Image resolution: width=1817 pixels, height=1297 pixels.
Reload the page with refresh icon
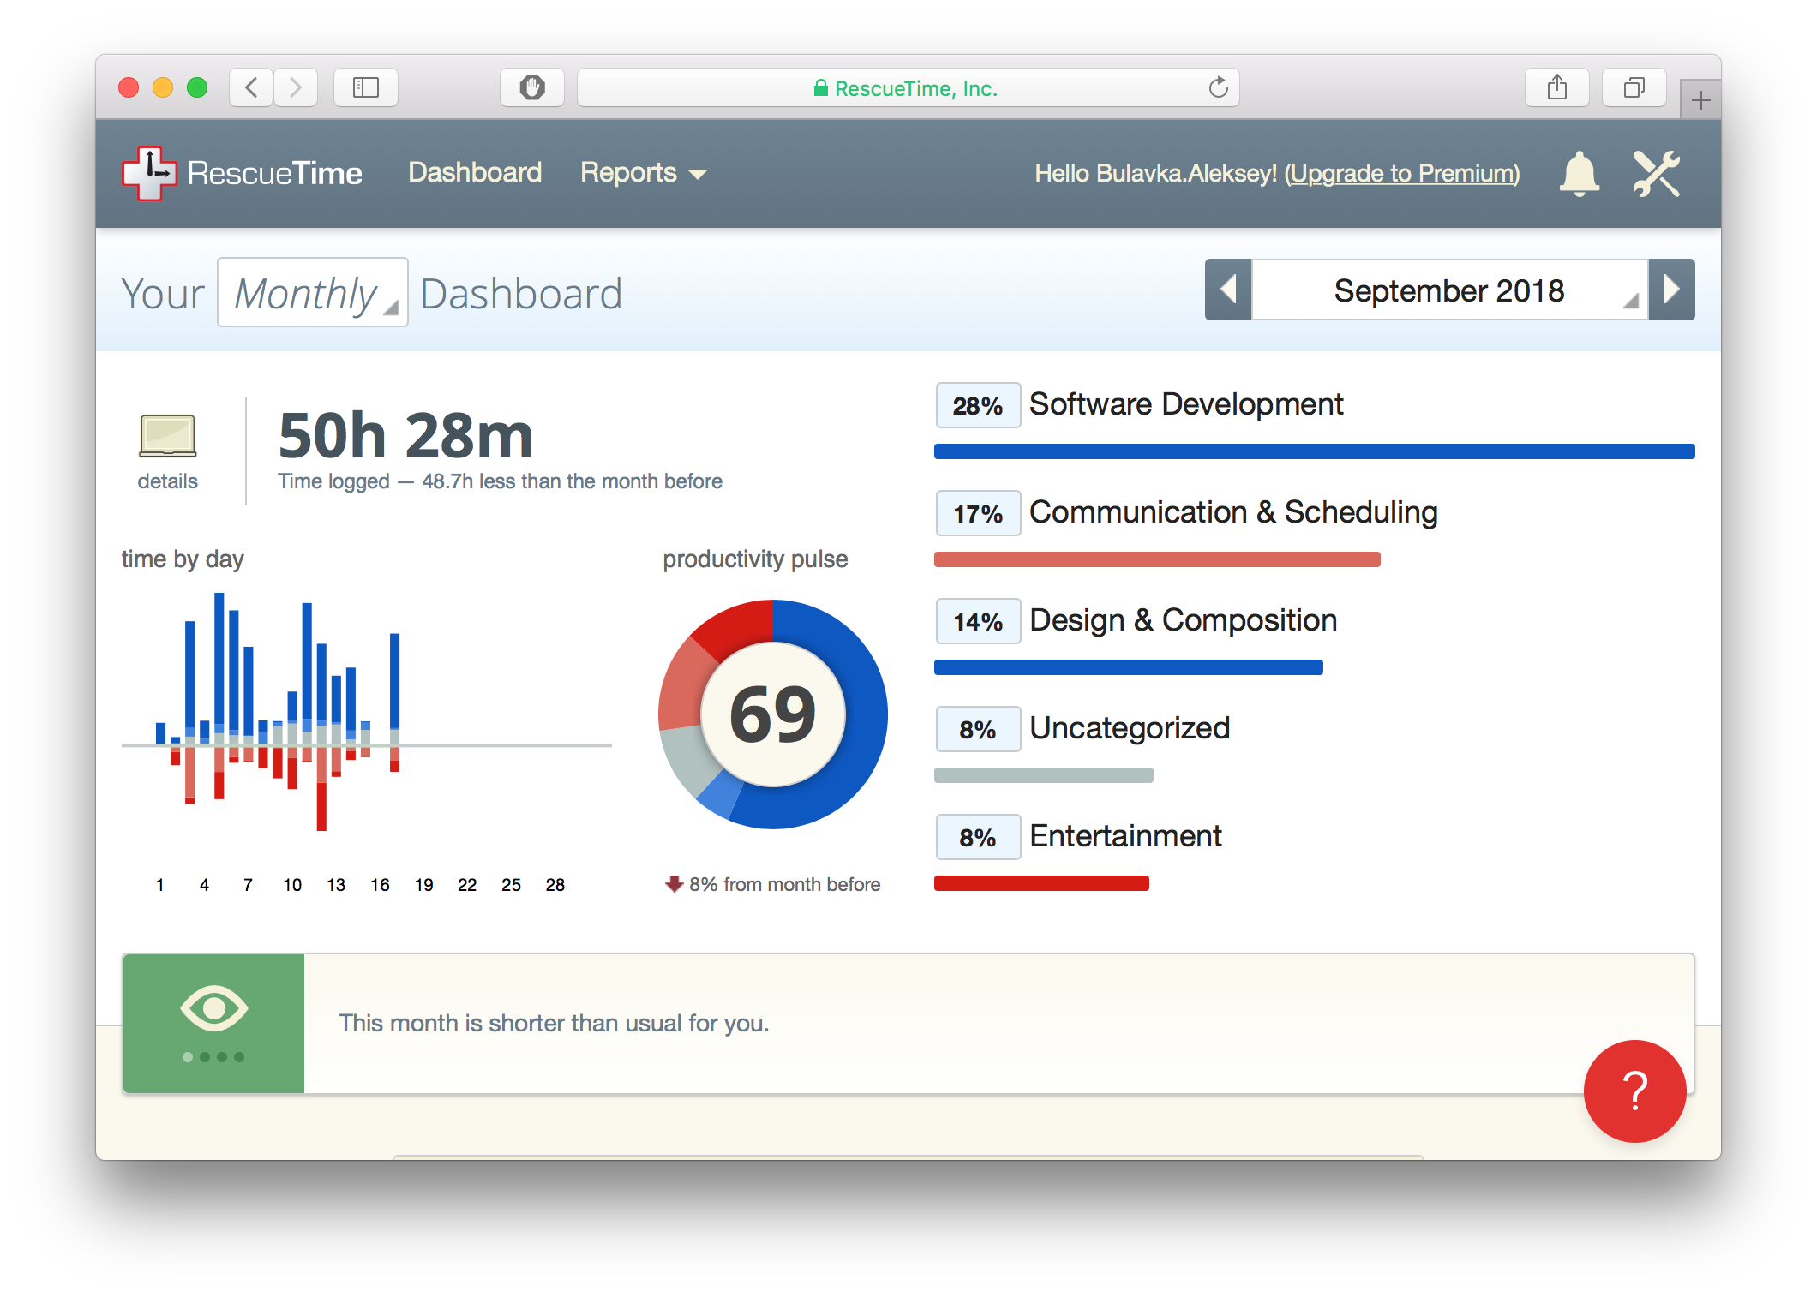click(1218, 87)
